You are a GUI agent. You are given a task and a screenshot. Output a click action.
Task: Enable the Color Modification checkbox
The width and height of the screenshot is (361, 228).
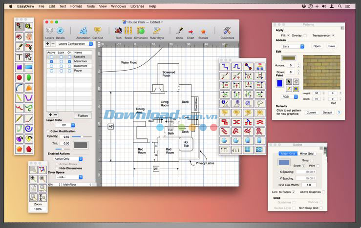tap(48, 131)
